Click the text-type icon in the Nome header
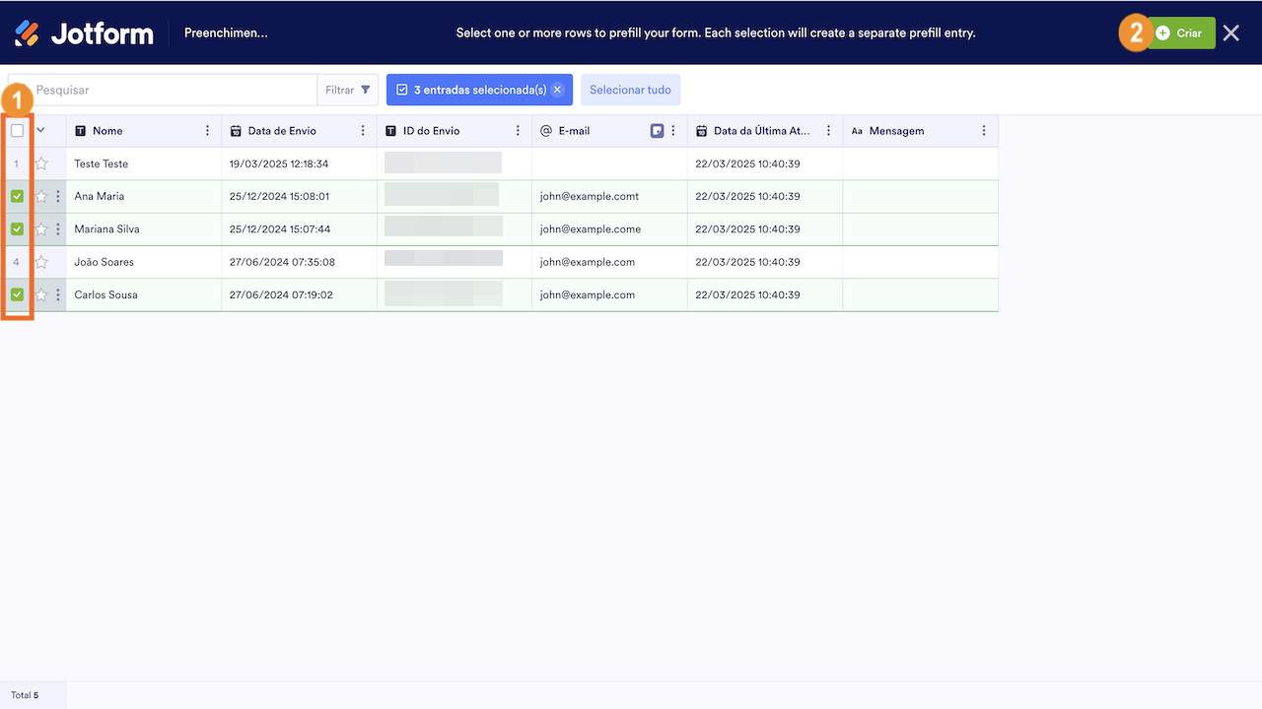1262x709 pixels. click(81, 130)
